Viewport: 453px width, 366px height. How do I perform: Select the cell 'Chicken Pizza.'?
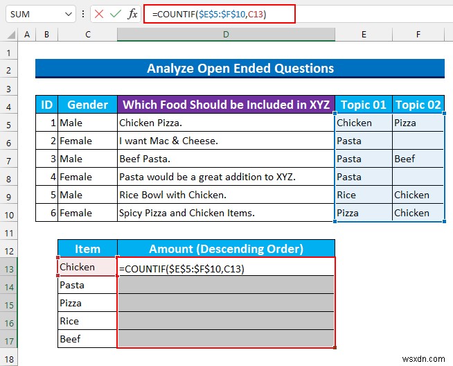[x=226, y=123]
